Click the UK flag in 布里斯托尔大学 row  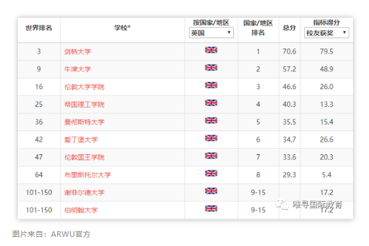pyautogui.click(x=211, y=173)
